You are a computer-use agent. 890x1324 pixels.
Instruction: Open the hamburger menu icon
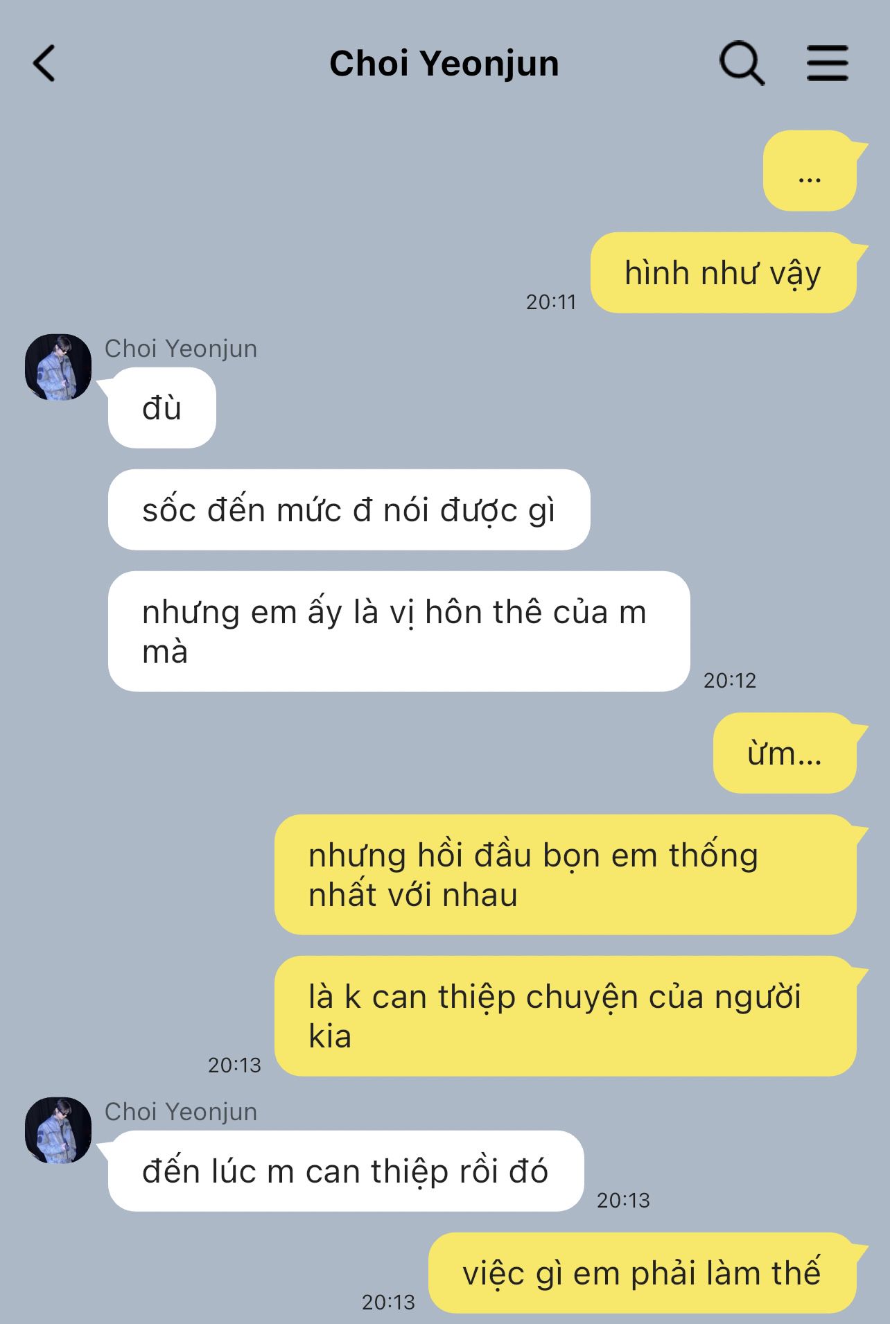(827, 64)
